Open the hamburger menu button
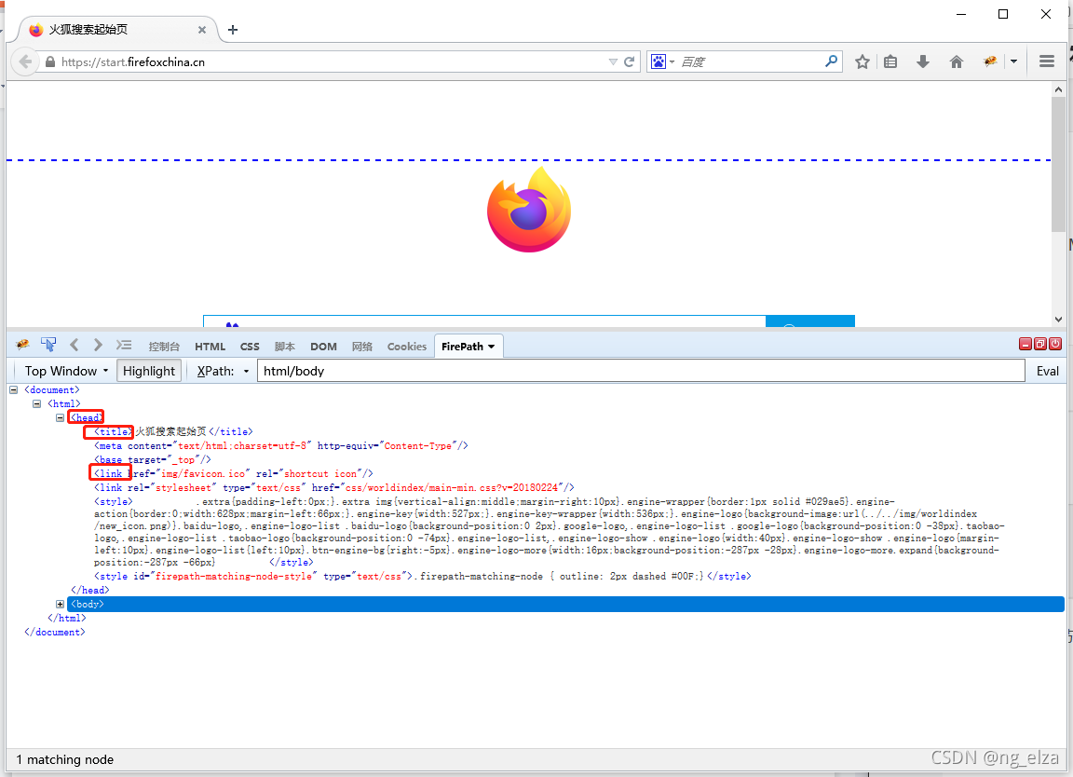The height and width of the screenshot is (777, 1073). [1046, 61]
